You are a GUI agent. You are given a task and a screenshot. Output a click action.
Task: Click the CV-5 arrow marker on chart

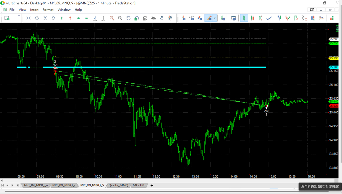click(266, 108)
